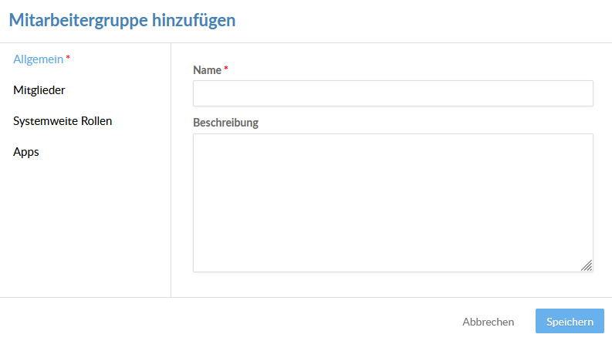612x341 pixels.
Task: Click the red asterisk beside Name
Action: point(226,69)
